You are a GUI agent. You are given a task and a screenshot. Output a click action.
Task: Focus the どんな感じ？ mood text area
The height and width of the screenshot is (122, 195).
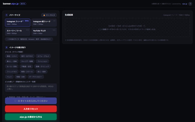click(x=31, y=88)
